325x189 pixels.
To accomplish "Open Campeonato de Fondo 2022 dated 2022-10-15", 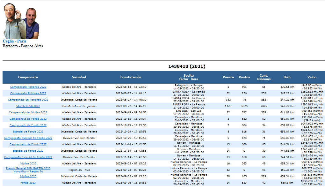I will (28, 119).
